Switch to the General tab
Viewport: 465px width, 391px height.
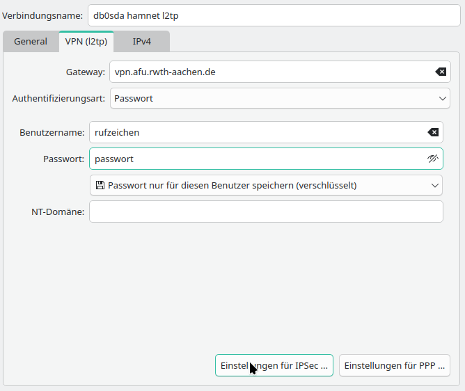[x=31, y=42]
